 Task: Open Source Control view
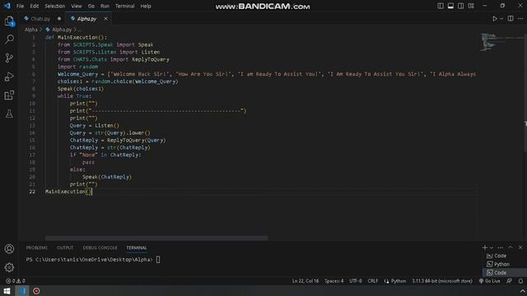pyautogui.click(x=9, y=58)
